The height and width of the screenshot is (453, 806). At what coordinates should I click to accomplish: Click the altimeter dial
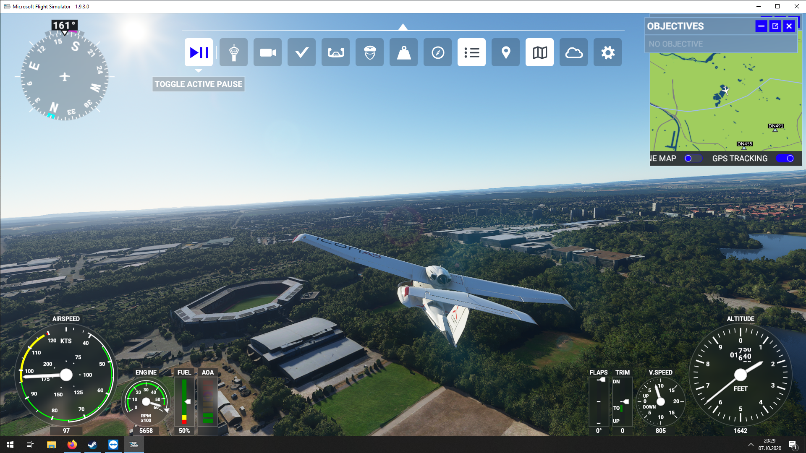coord(741,375)
